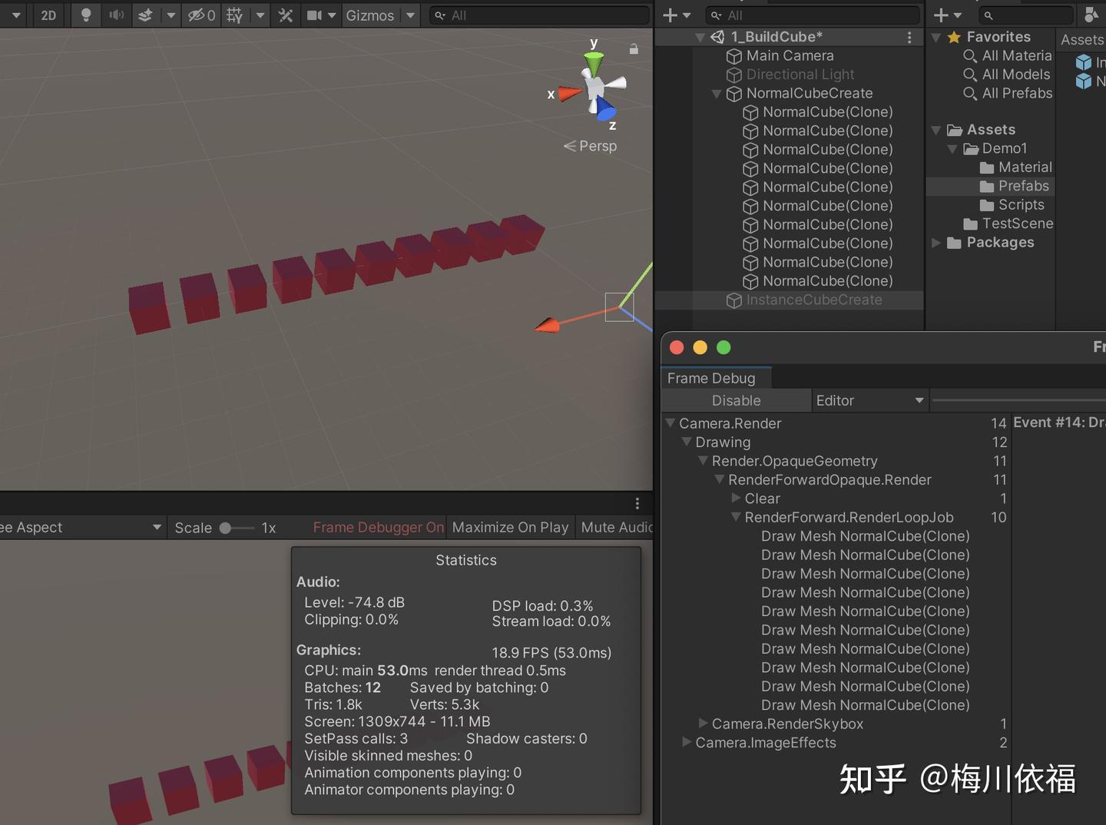Toggle Mute Audio in Game view

pos(617,527)
